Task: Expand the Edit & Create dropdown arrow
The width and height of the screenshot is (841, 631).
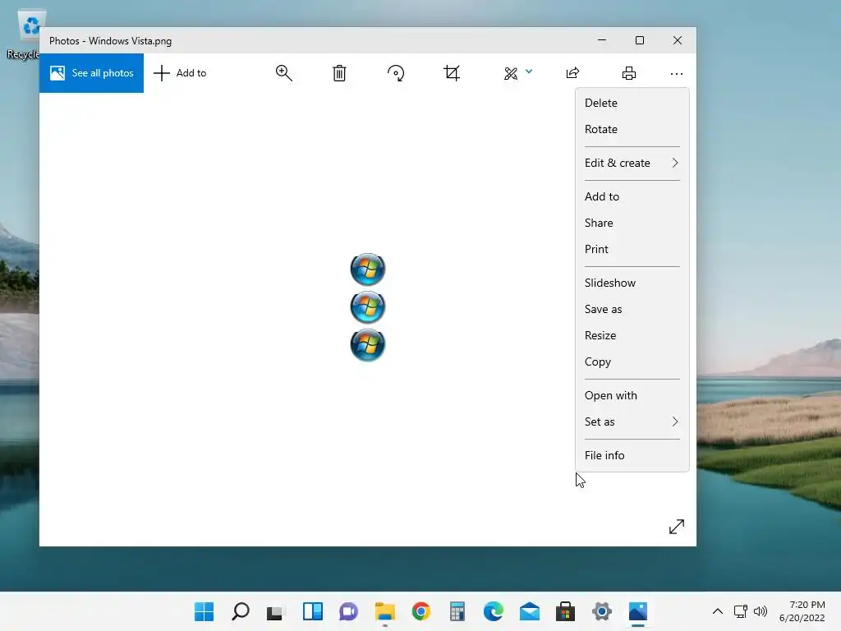Action: tap(529, 71)
